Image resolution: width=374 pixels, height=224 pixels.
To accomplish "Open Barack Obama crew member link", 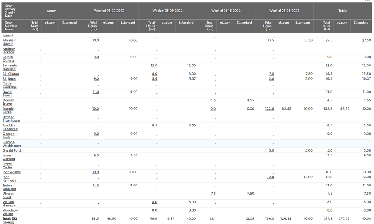I will pos(8,59).
